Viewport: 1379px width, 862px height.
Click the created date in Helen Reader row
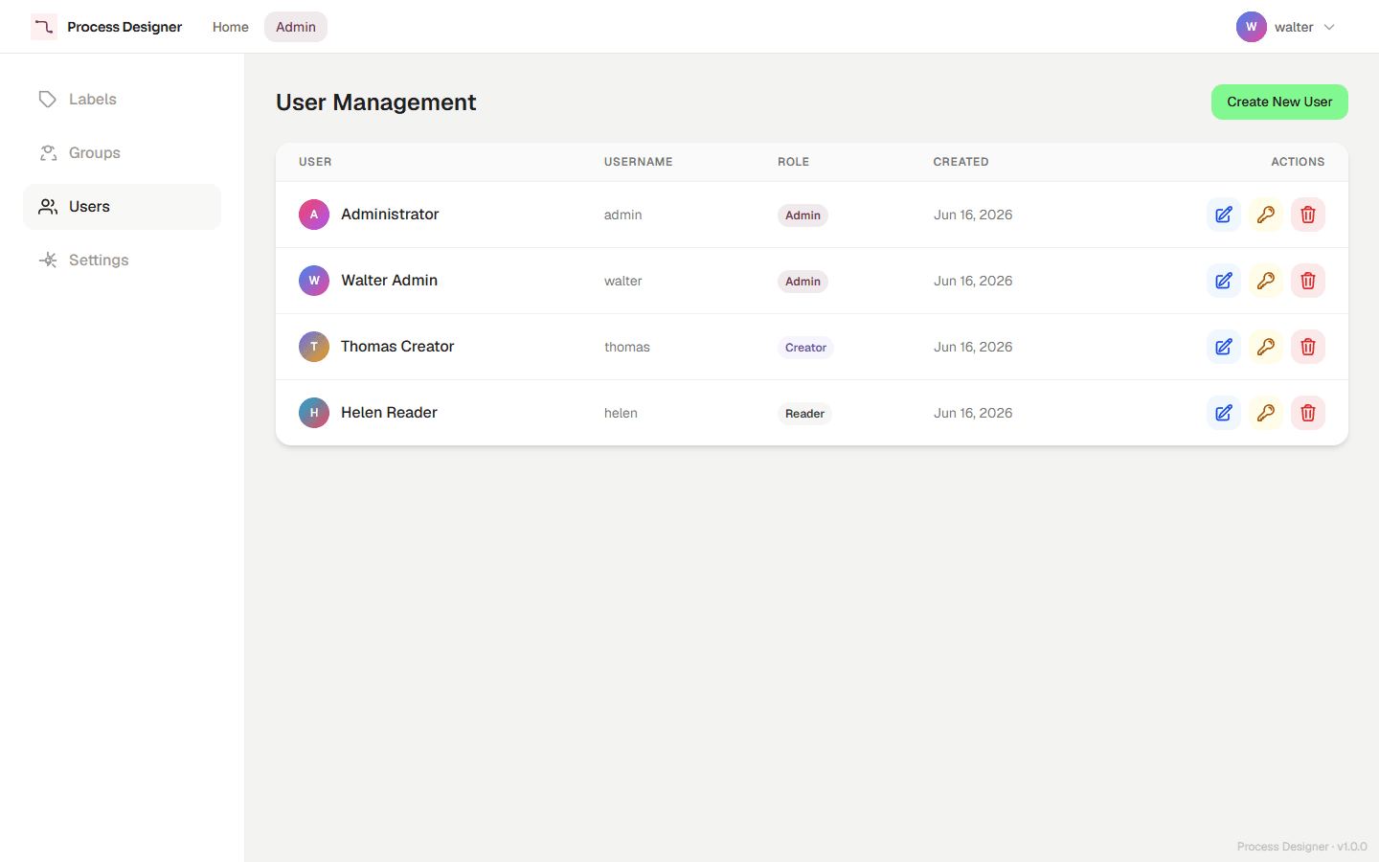tap(973, 413)
